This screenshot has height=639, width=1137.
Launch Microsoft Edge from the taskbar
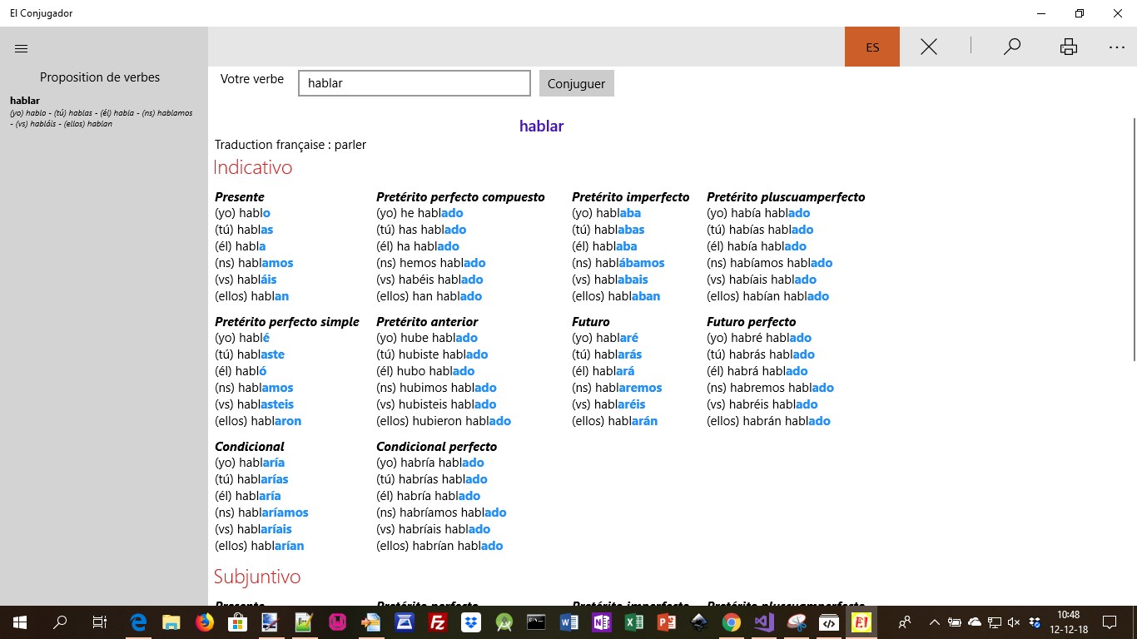tap(138, 622)
